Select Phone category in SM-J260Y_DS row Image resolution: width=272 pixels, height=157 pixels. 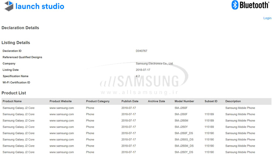click(90, 152)
